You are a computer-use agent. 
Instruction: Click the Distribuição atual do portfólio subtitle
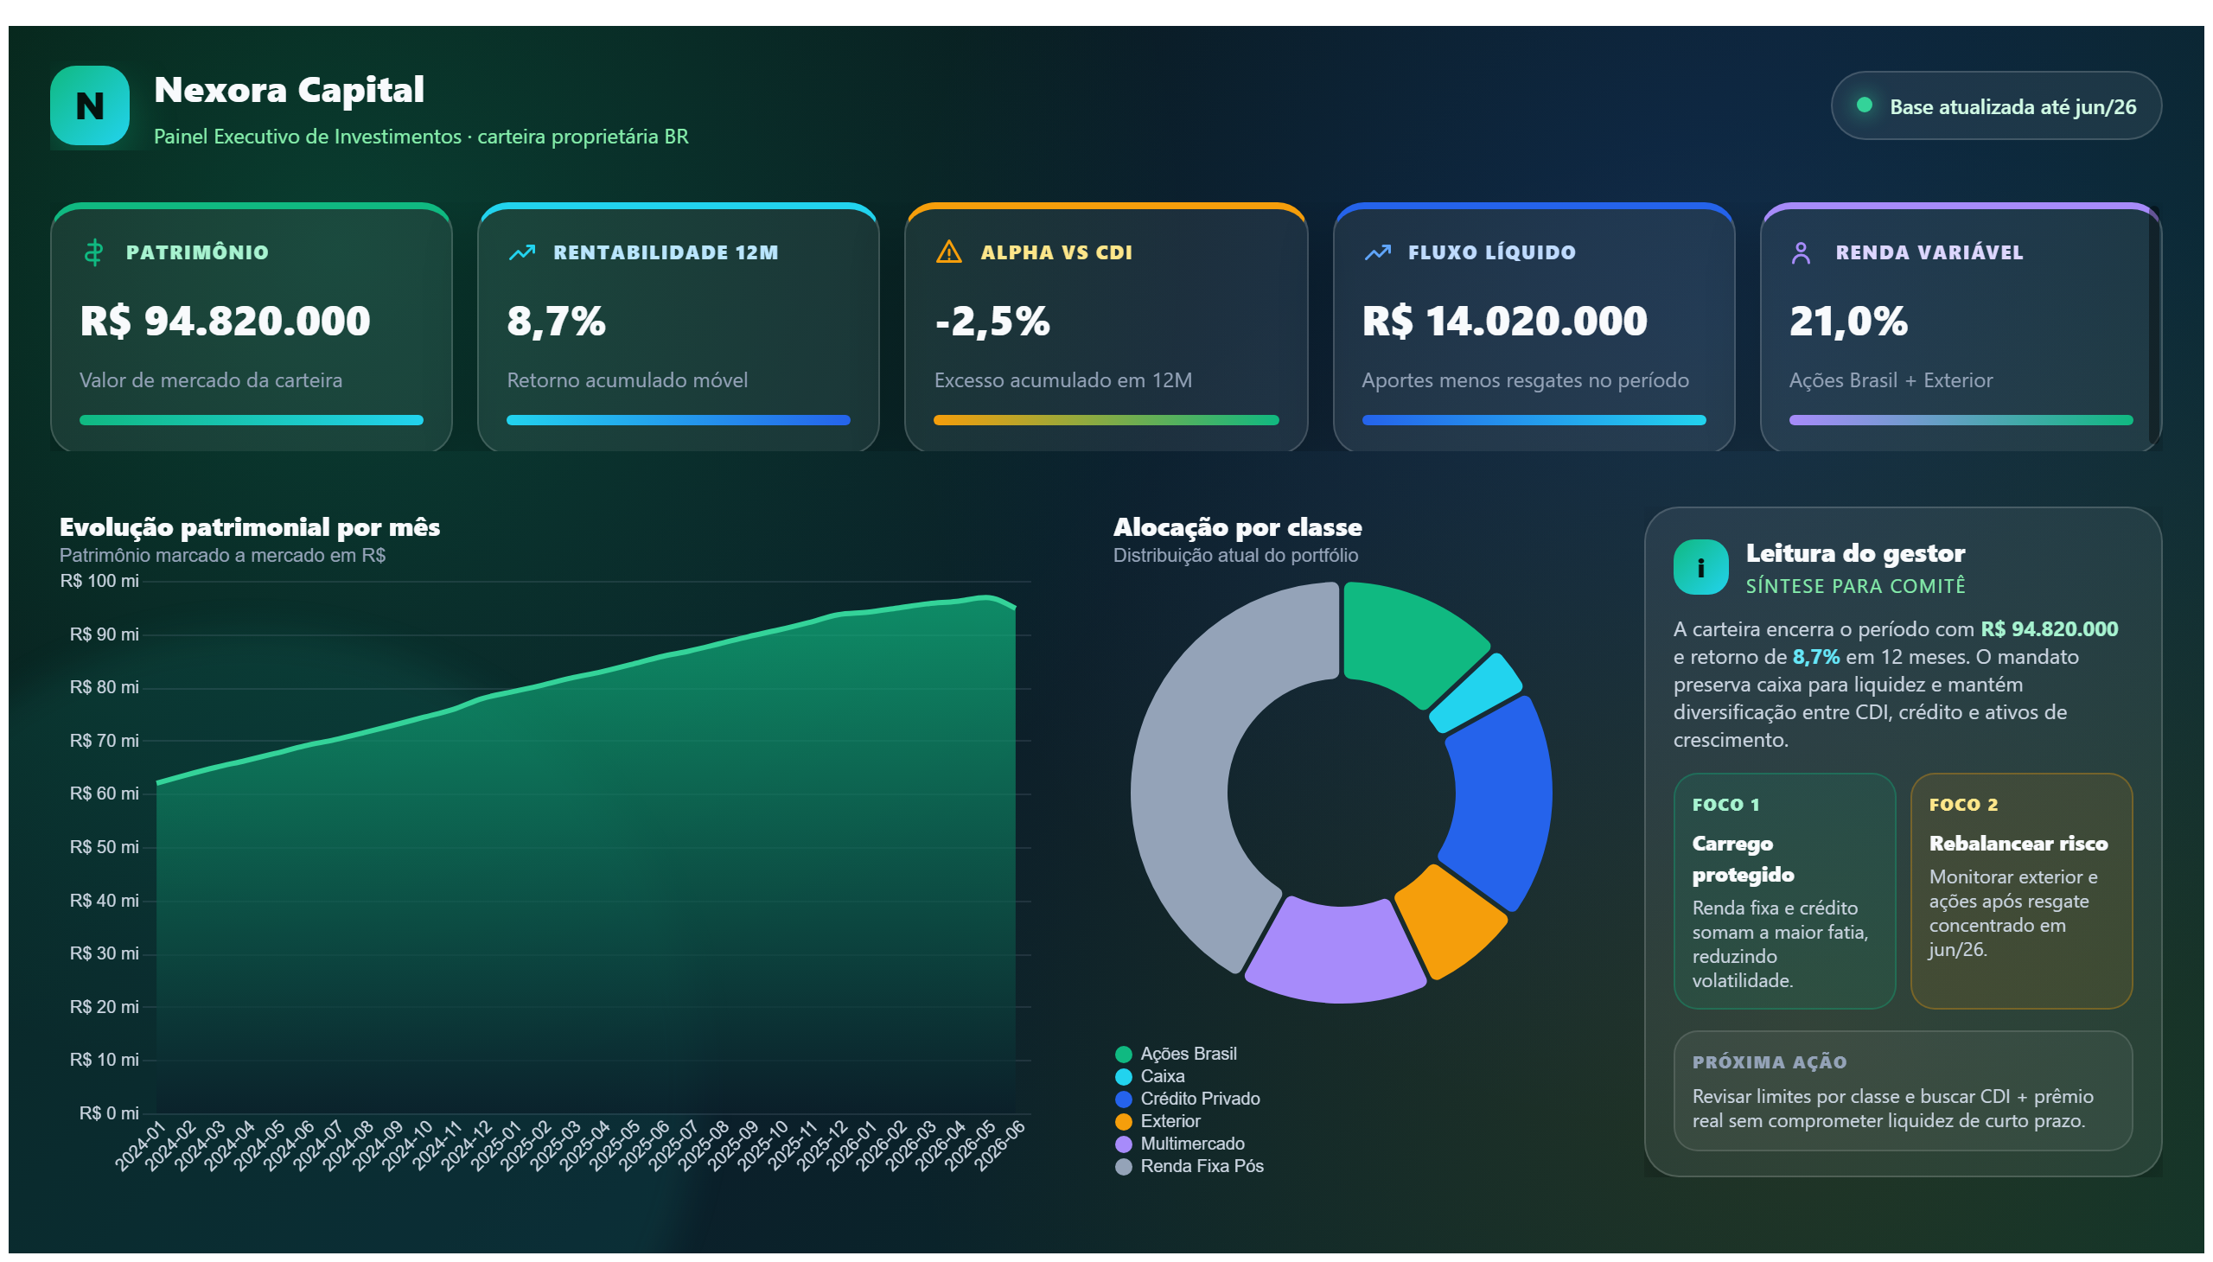(x=1235, y=556)
